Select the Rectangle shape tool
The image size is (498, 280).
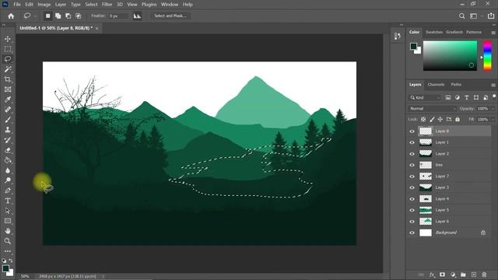[x=8, y=221]
